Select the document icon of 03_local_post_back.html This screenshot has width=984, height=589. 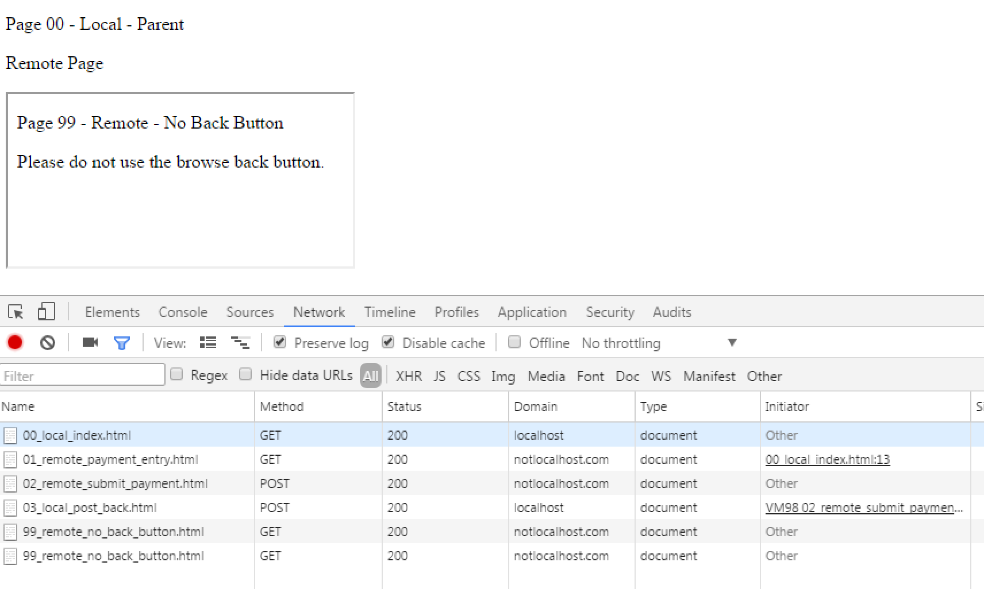click(x=10, y=508)
